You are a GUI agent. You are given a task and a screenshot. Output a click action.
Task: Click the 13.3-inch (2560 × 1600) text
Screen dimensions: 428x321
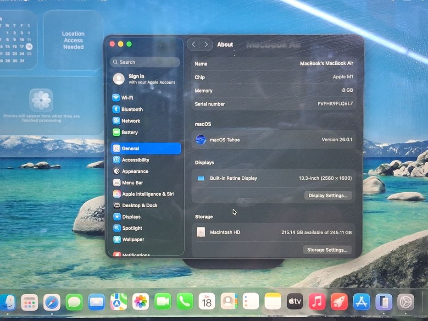(325, 178)
